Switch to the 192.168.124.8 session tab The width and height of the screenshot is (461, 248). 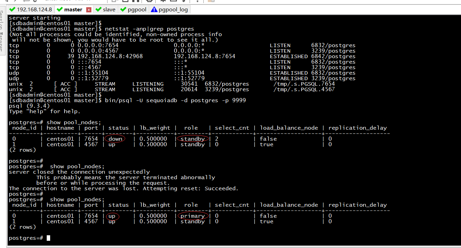[x=34, y=10]
